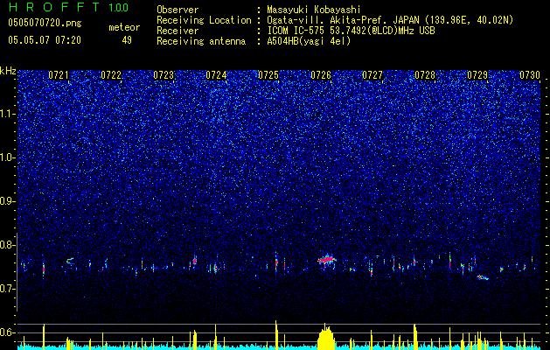Click the 0725 time marker
Image resolution: width=550 pixels, height=350 pixels.
pos(268,75)
